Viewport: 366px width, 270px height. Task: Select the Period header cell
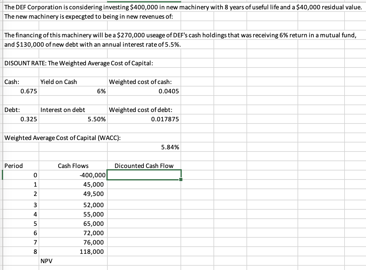(x=21, y=166)
